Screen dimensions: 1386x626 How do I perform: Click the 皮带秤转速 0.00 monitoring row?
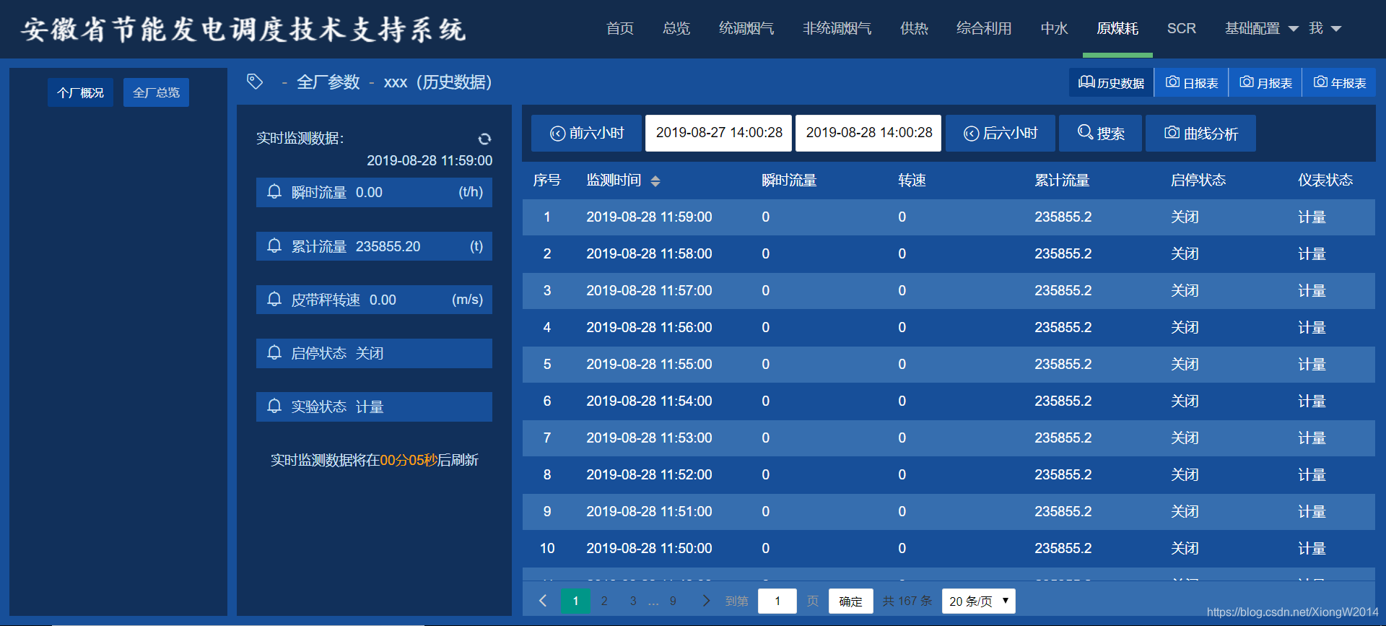pos(374,300)
